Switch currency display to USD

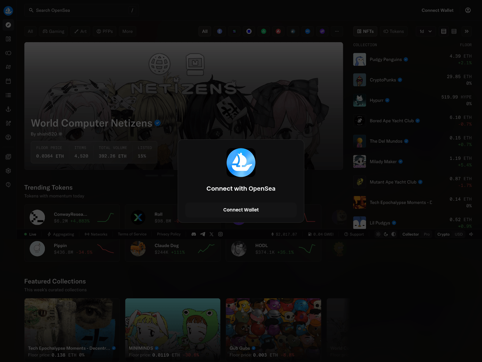pos(459,234)
